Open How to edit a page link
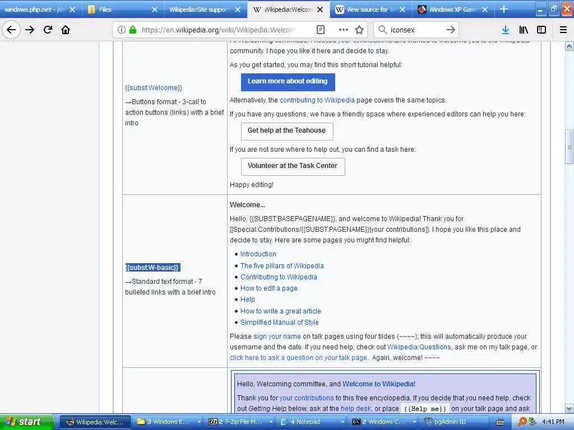This screenshot has width=574, height=430. (269, 288)
